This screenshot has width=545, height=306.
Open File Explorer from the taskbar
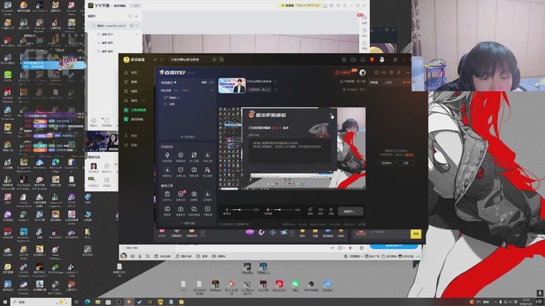(x=97, y=302)
